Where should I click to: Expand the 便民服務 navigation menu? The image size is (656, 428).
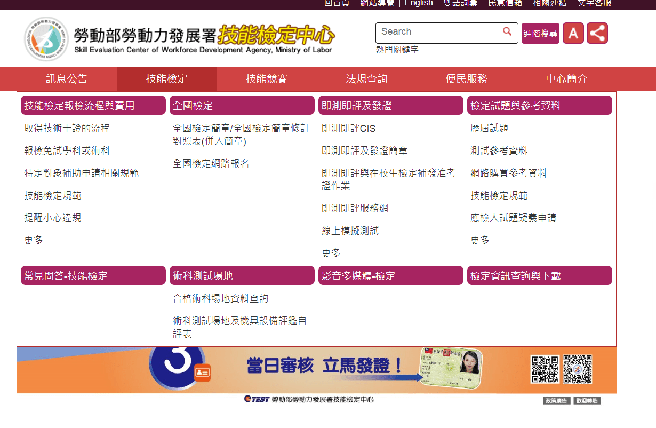coord(467,79)
